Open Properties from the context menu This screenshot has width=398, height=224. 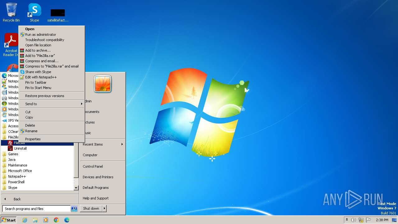52,139
